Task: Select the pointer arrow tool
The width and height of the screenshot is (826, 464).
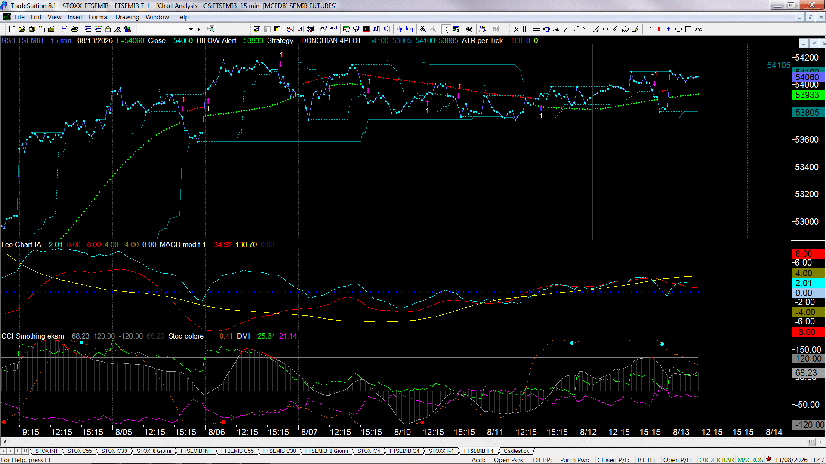Action: (x=447, y=29)
